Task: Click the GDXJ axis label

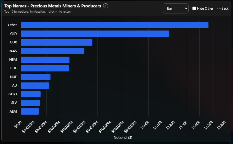Action: coord(13,94)
